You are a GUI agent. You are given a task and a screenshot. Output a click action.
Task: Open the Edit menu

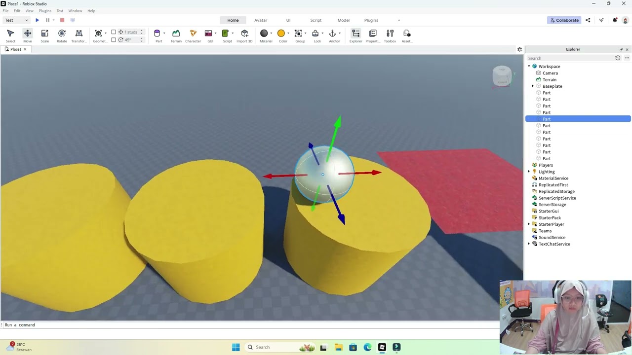[17, 11]
